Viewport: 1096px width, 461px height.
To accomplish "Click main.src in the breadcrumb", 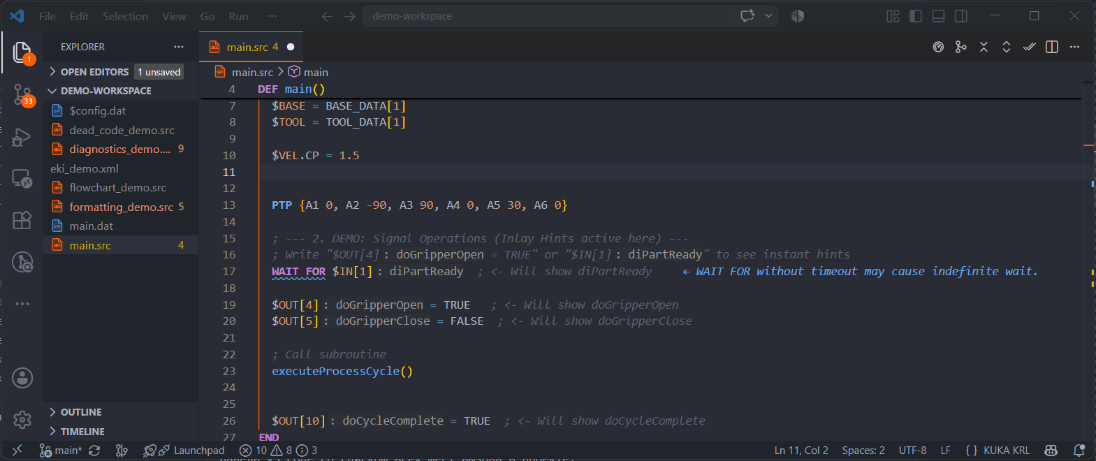I will (x=252, y=72).
